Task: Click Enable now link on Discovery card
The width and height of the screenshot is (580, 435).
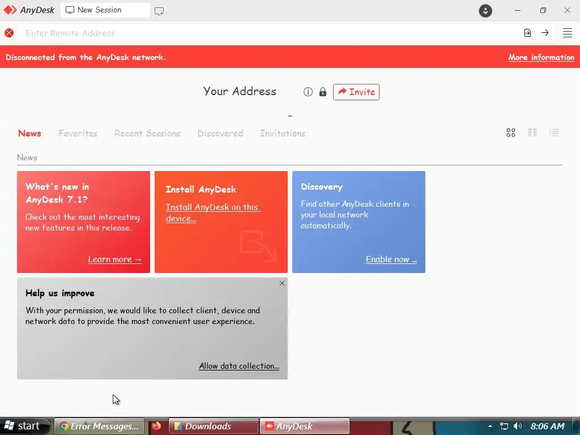Action: 391,259
